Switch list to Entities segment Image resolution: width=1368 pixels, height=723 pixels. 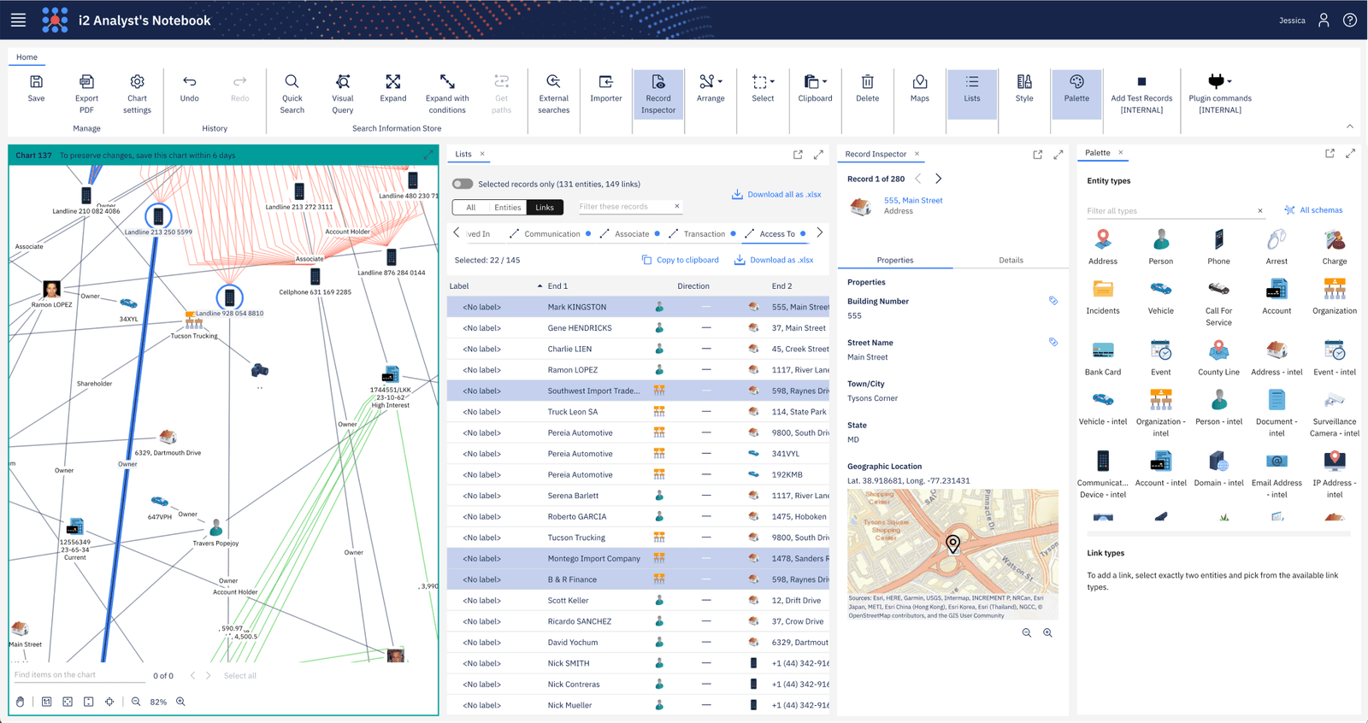(x=507, y=207)
